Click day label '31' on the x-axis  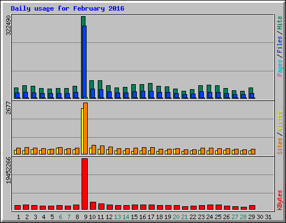(x=268, y=217)
